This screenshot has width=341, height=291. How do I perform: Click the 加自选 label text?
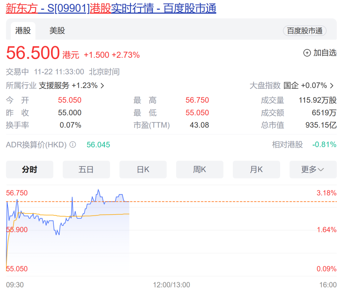(x=325, y=53)
